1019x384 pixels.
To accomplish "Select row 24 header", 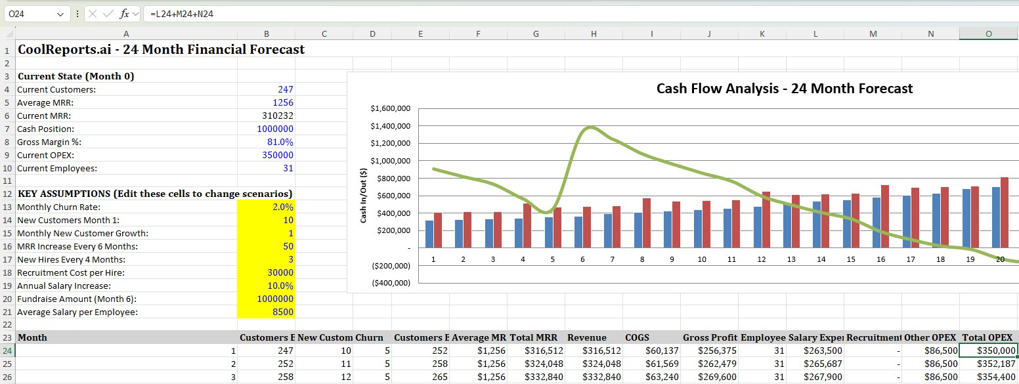I will coord(7,351).
